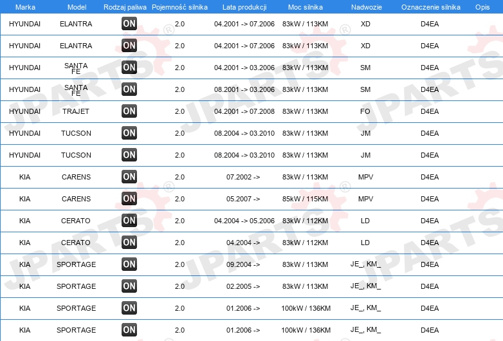
Task: Select JE_, KM_ in the 02.2005 row
Action: (365, 286)
